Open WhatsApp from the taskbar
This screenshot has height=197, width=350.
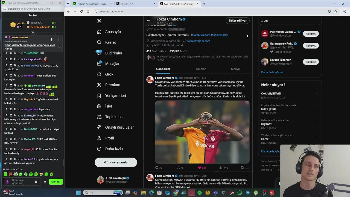pos(240,193)
